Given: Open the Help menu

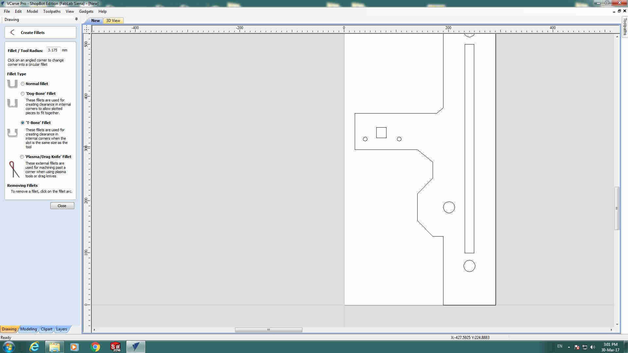Looking at the screenshot, I should (x=102, y=11).
